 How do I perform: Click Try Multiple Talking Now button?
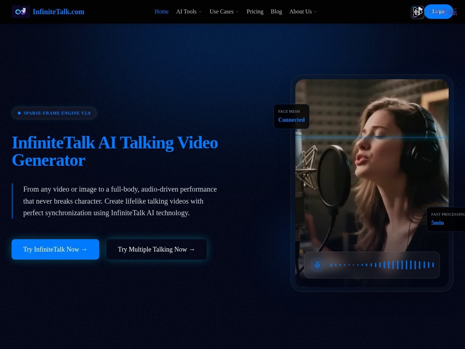(157, 249)
